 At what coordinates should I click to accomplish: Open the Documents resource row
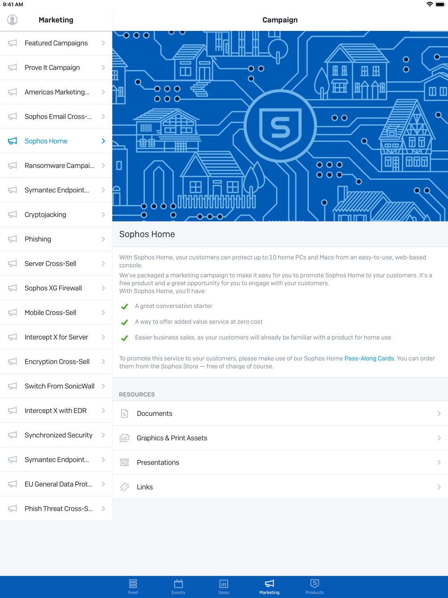click(280, 413)
